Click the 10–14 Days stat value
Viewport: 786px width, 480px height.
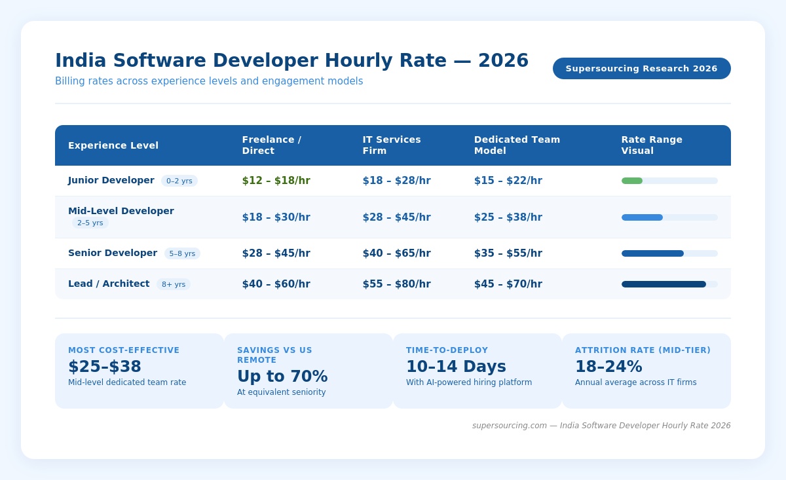point(456,367)
